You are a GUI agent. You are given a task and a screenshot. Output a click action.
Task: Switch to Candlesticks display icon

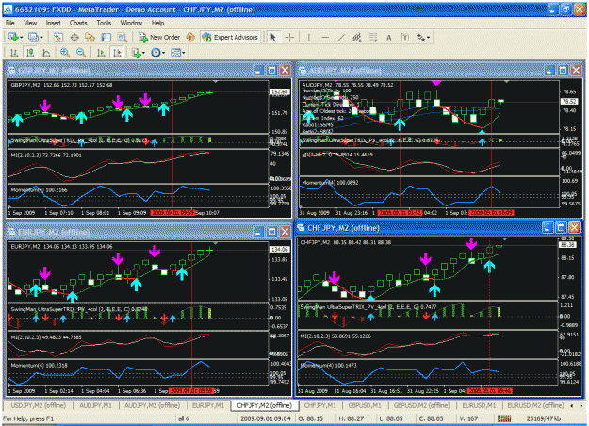[x=30, y=53]
